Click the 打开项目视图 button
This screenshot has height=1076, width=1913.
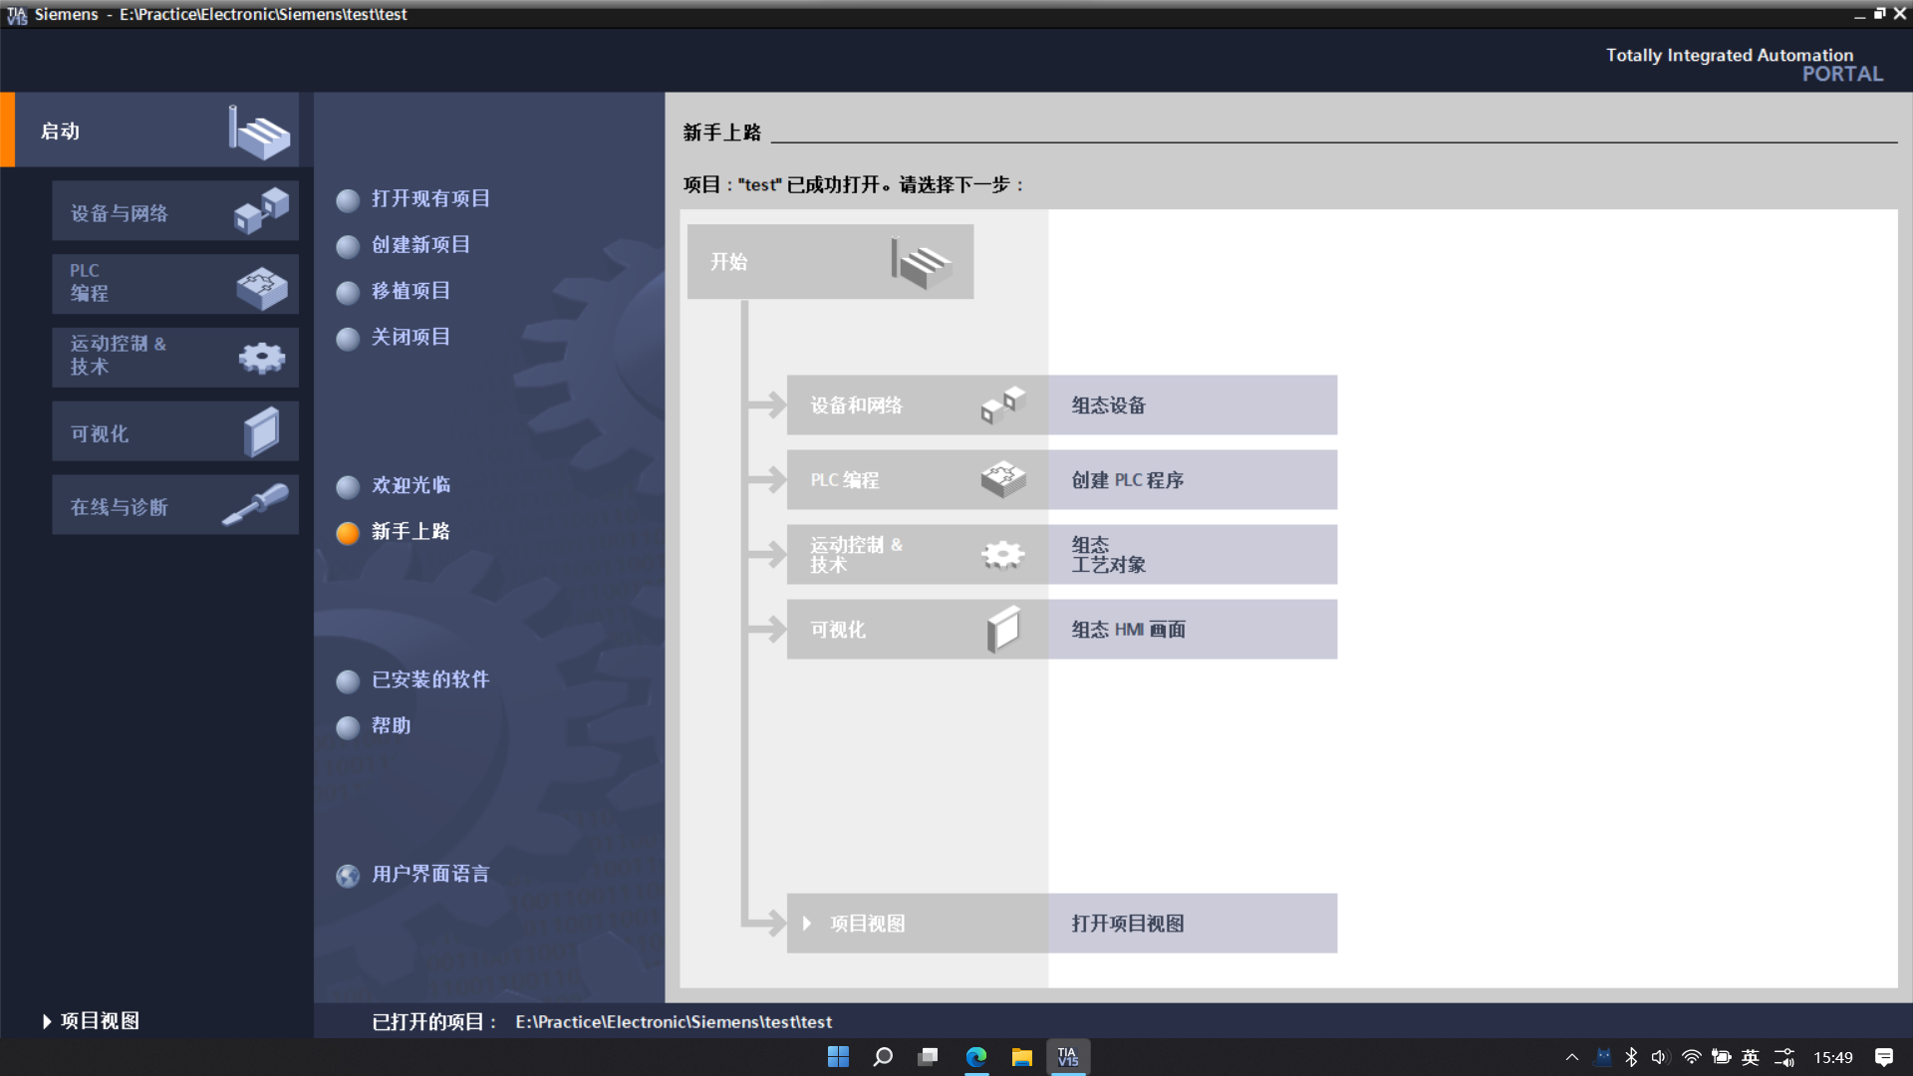coord(1193,923)
